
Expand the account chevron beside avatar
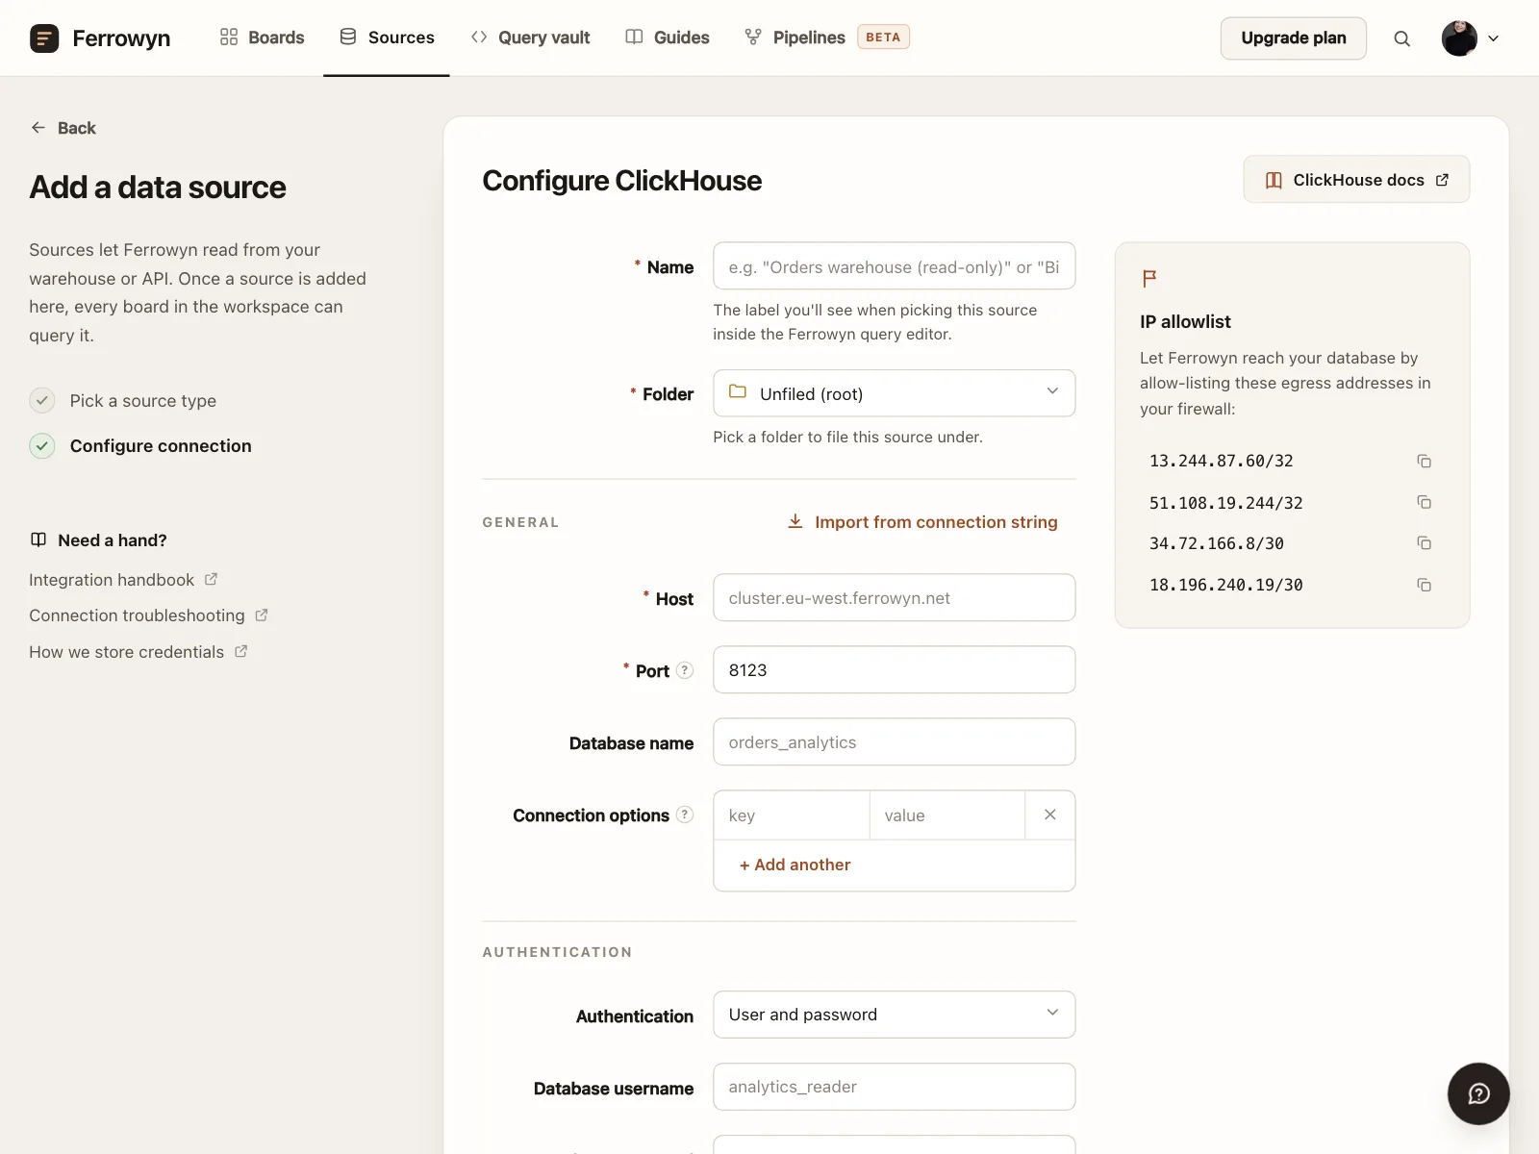point(1494,38)
